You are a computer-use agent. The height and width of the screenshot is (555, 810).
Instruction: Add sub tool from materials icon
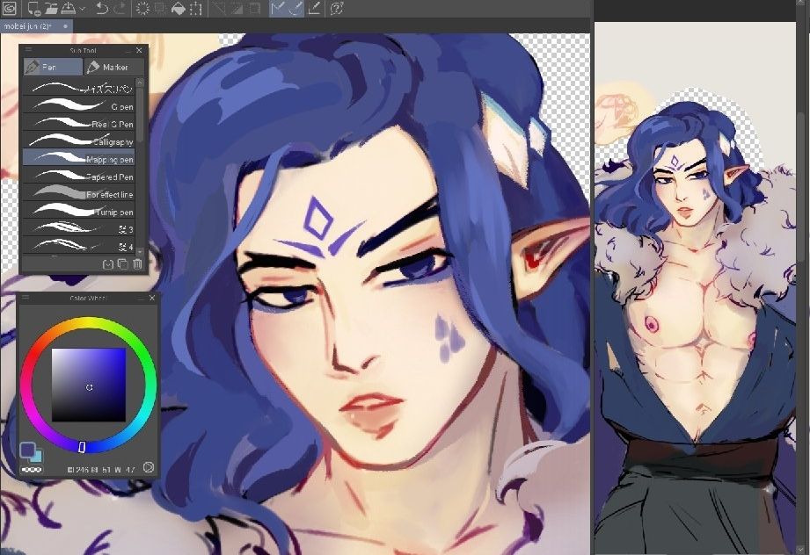[107, 264]
